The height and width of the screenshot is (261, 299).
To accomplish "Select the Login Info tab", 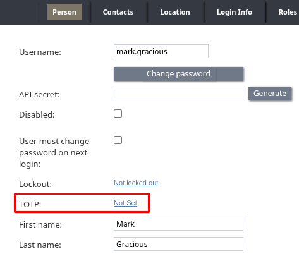I will [235, 12].
